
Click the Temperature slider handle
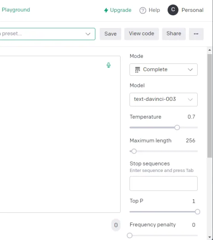pyautogui.click(x=177, y=128)
